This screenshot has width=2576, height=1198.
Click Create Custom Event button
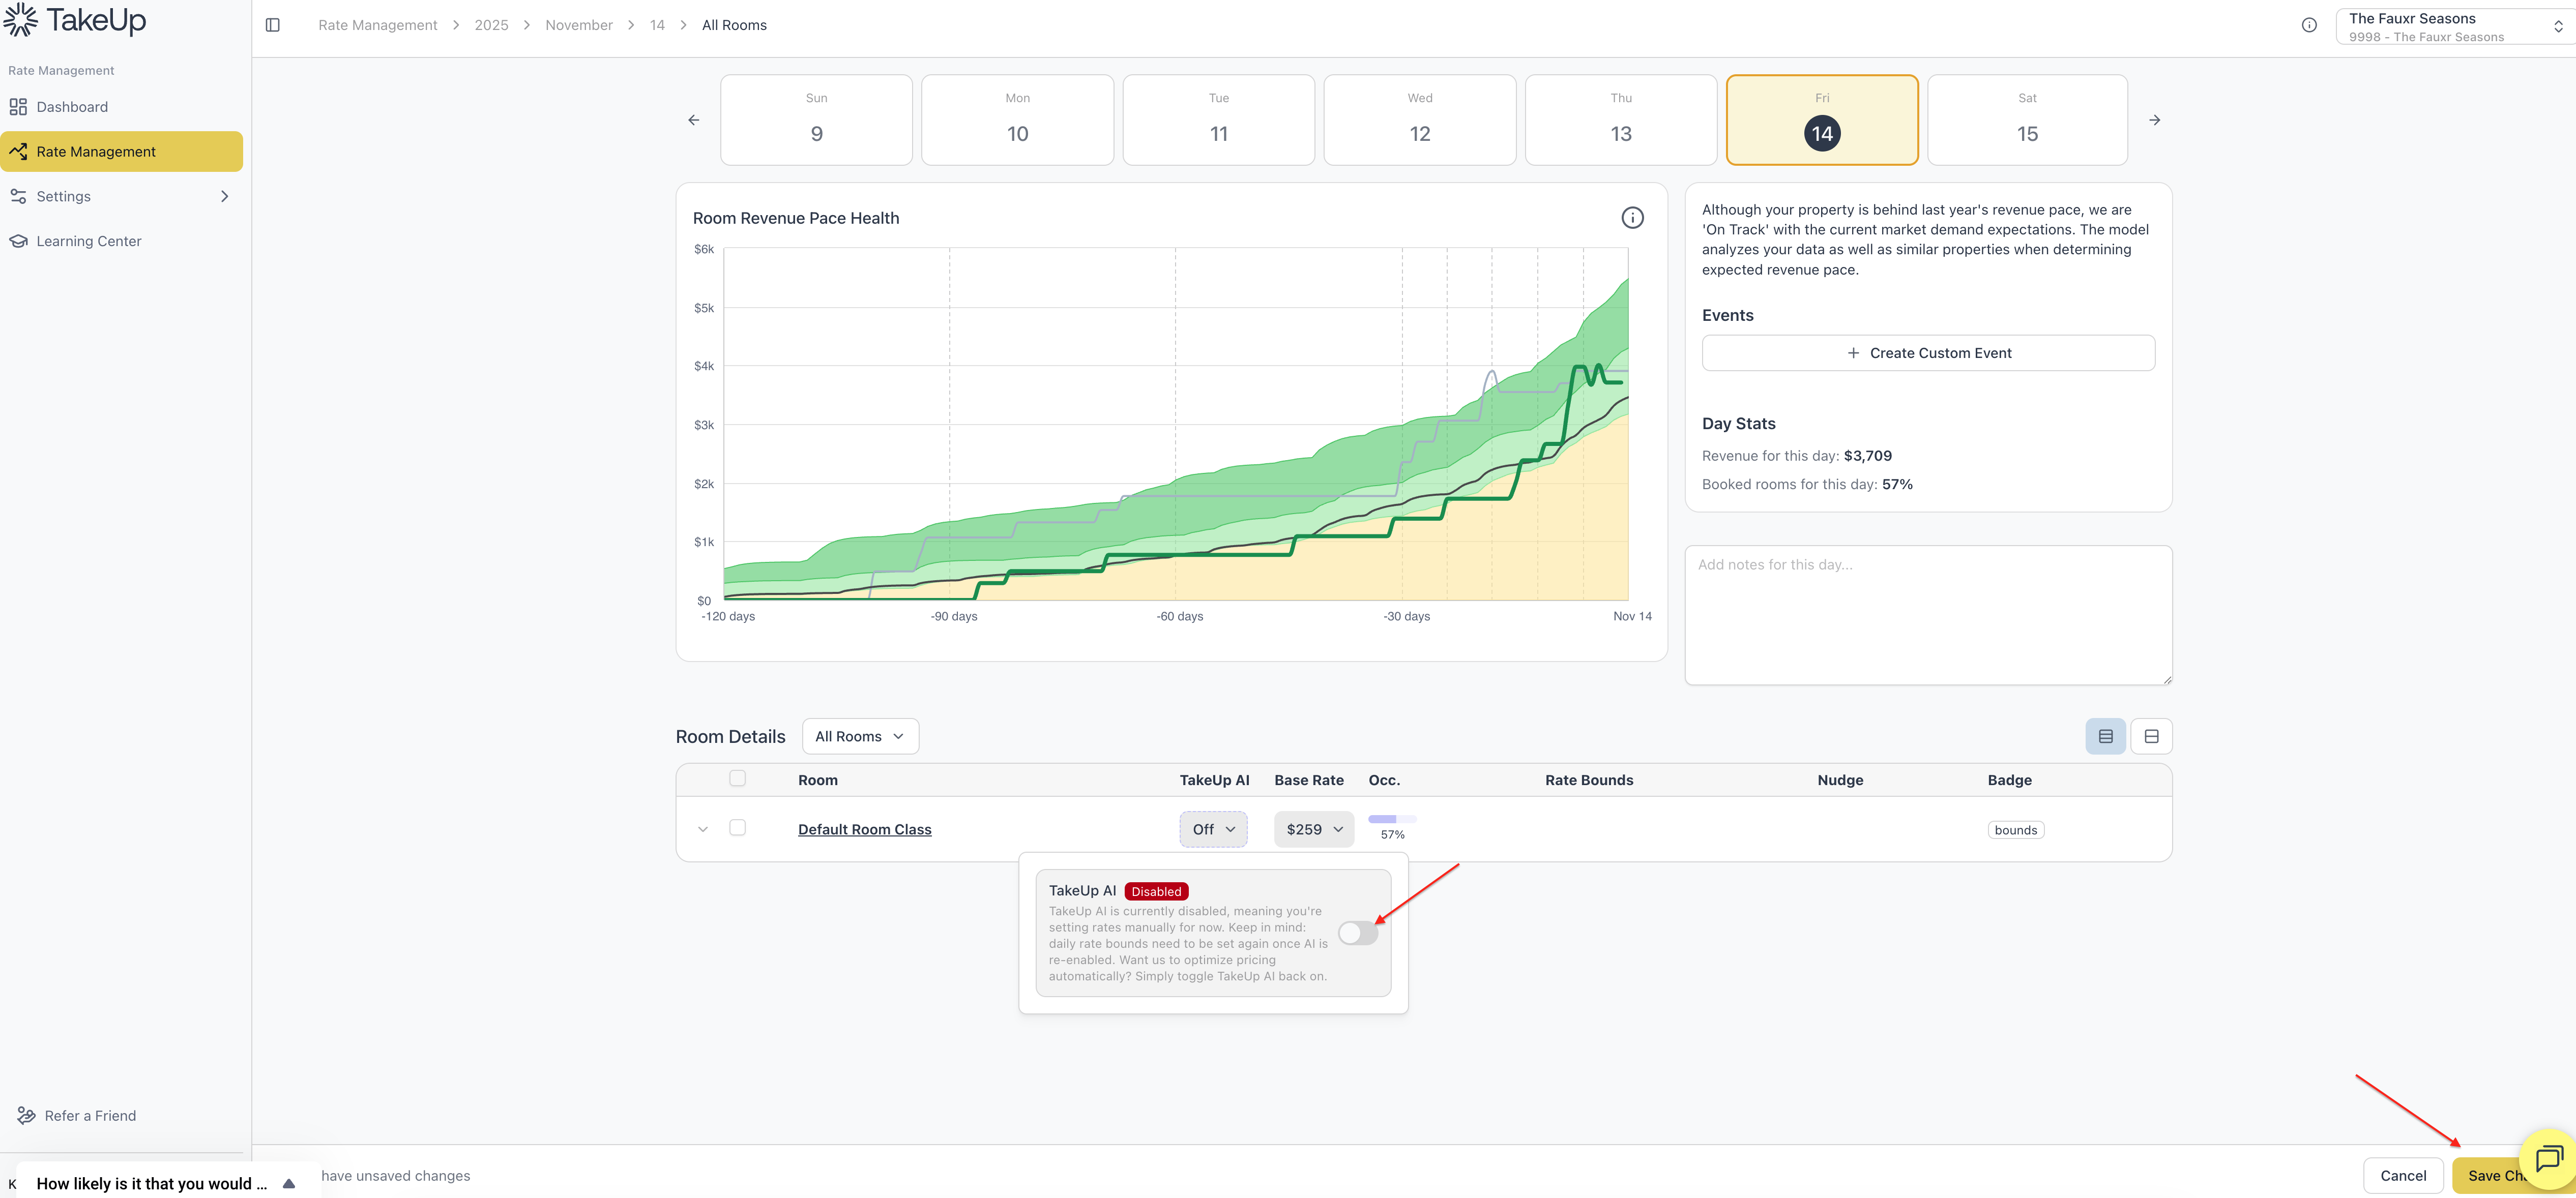tap(1927, 353)
